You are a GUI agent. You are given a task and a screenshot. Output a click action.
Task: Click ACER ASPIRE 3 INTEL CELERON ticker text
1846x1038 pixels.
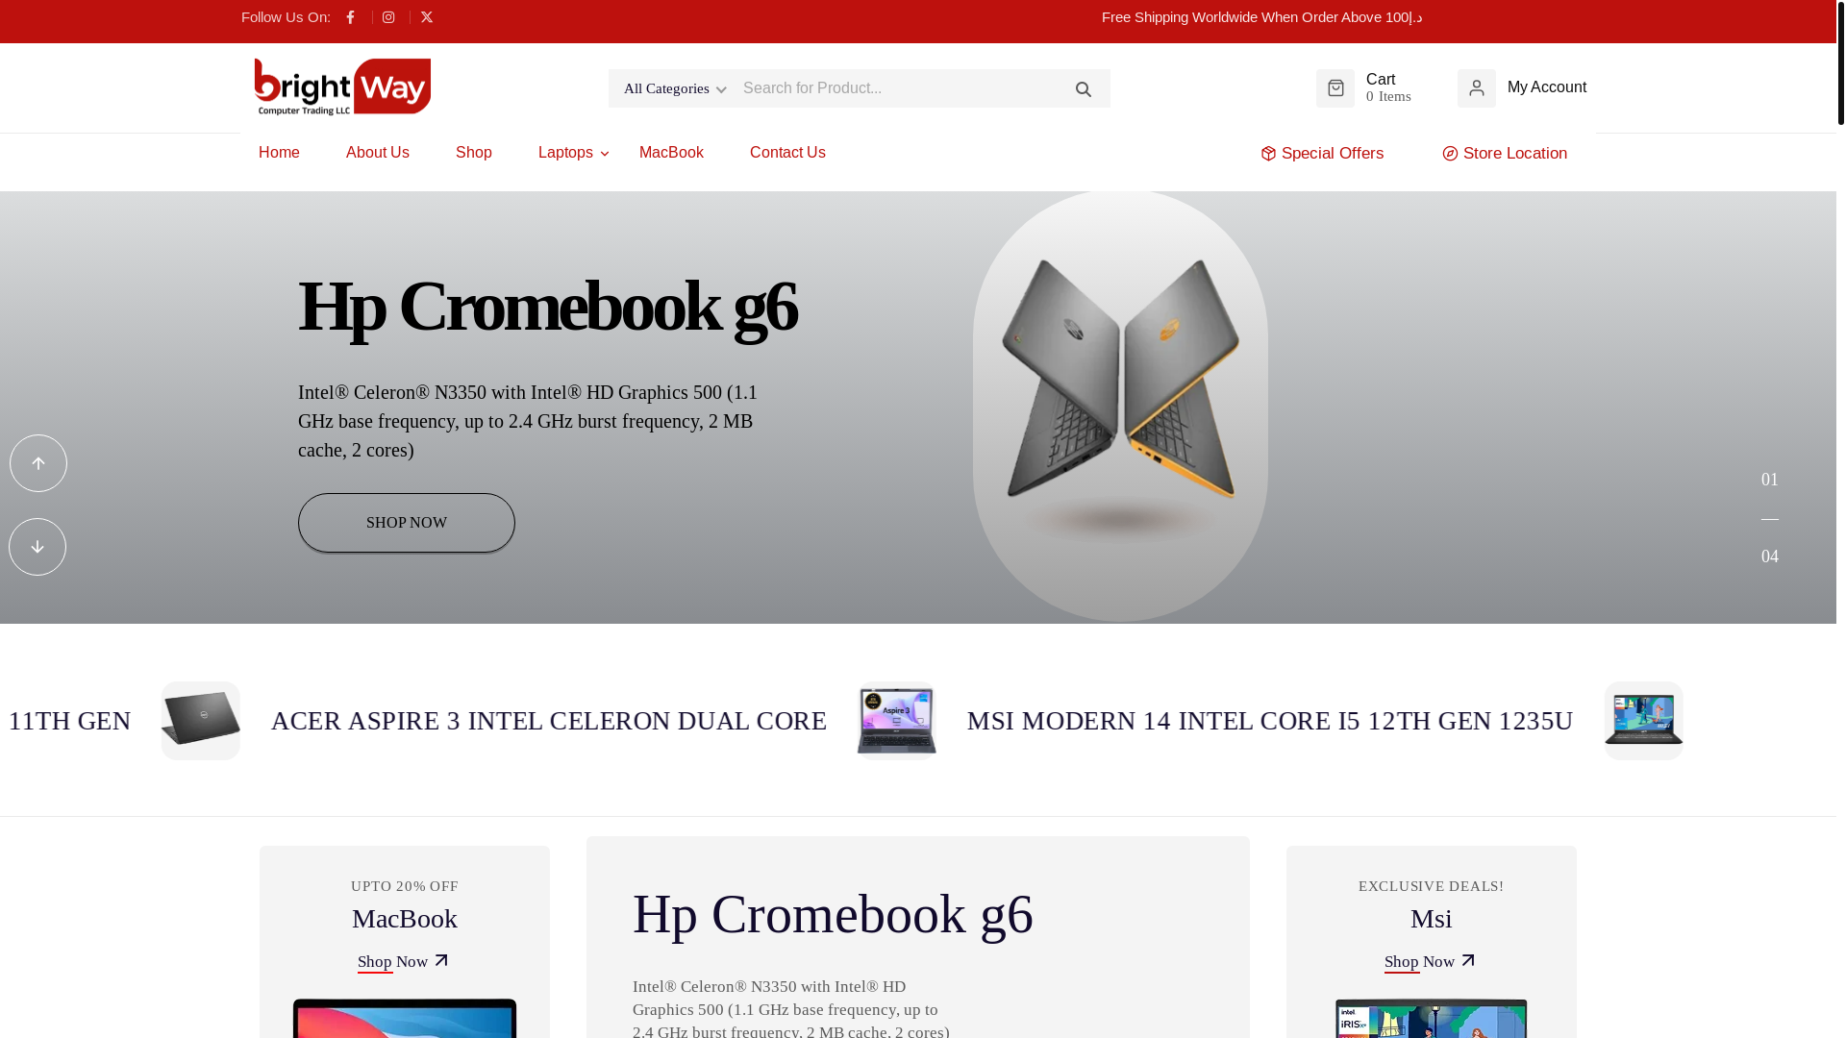pyautogui.click(x=549, y=721)
